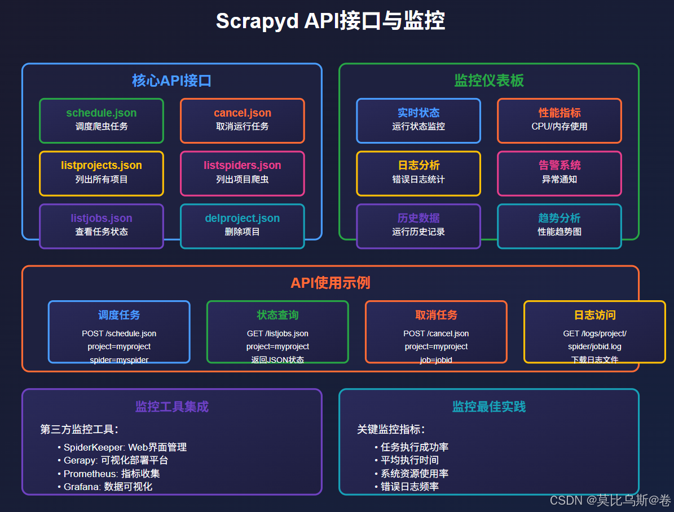Image resolution: width=674 pixels, height=512 pixels.
Task: Click the 列出所有项目 description
Action: click(x=102, y=179)
